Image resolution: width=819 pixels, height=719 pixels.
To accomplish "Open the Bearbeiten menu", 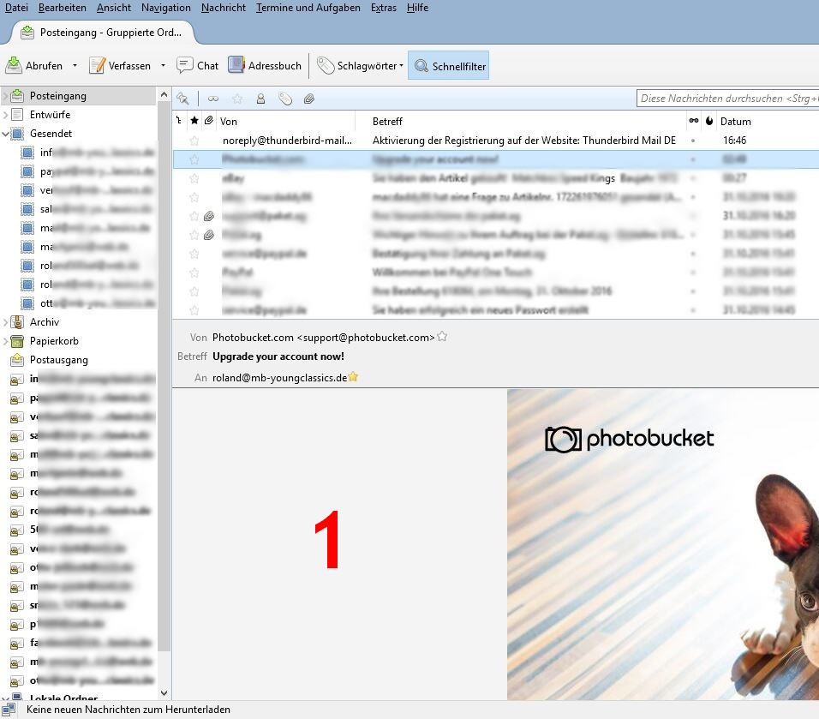I will tap(63, 8).
